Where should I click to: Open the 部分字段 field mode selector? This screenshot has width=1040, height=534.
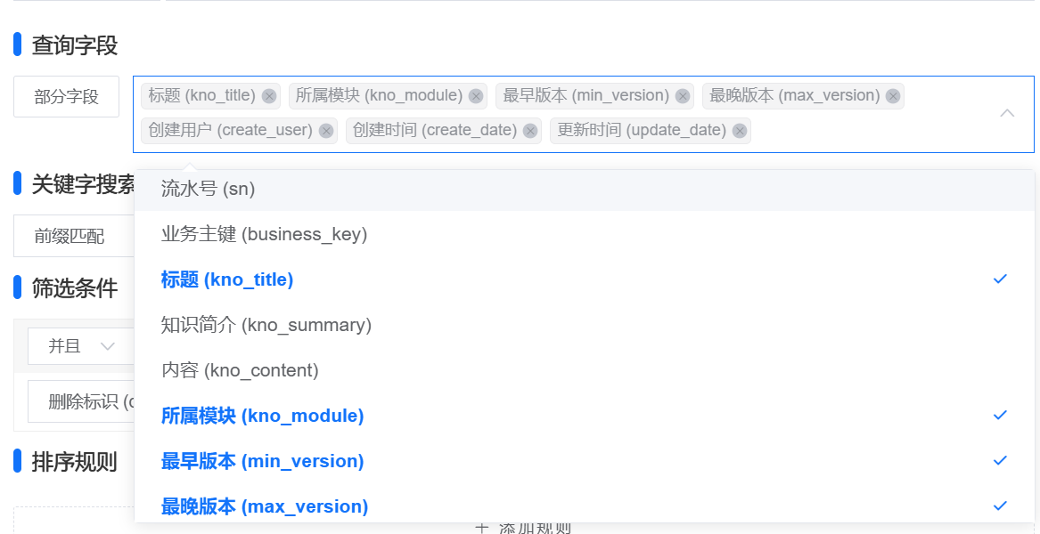(67, 97)
